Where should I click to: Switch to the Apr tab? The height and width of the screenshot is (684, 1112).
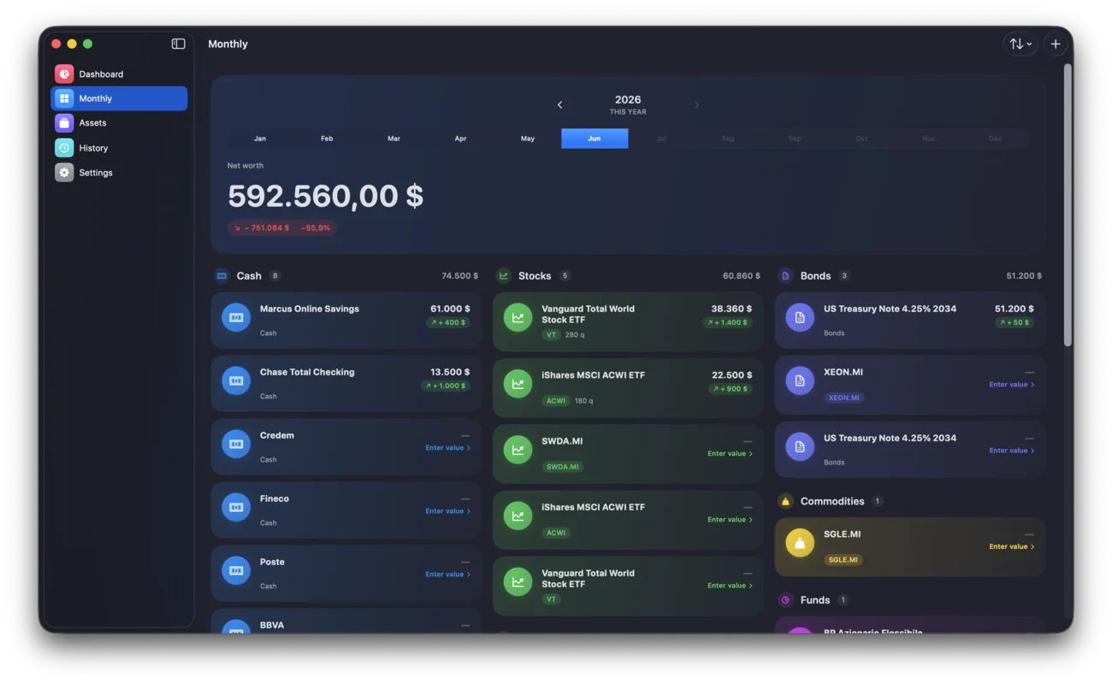coord(460,139)
